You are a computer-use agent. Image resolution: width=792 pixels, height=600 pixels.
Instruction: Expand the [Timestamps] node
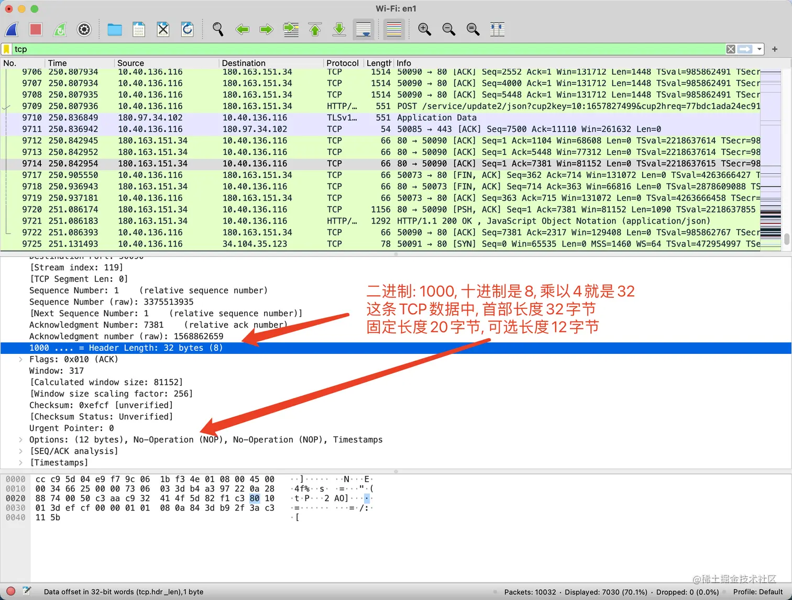[20, 463]
